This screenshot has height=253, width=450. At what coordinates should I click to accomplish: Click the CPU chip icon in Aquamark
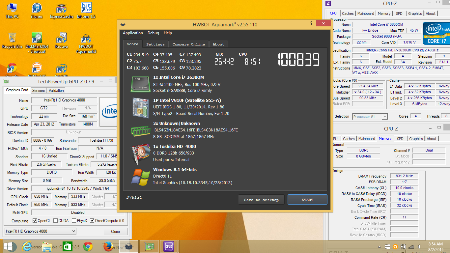click(140, 84)
